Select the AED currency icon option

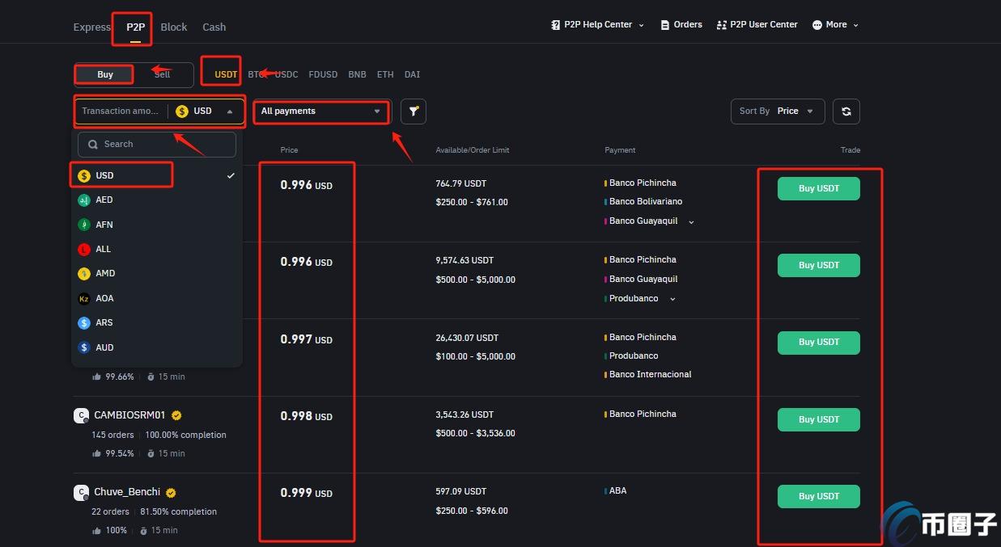pyautogui.click(x=84, y=200)
